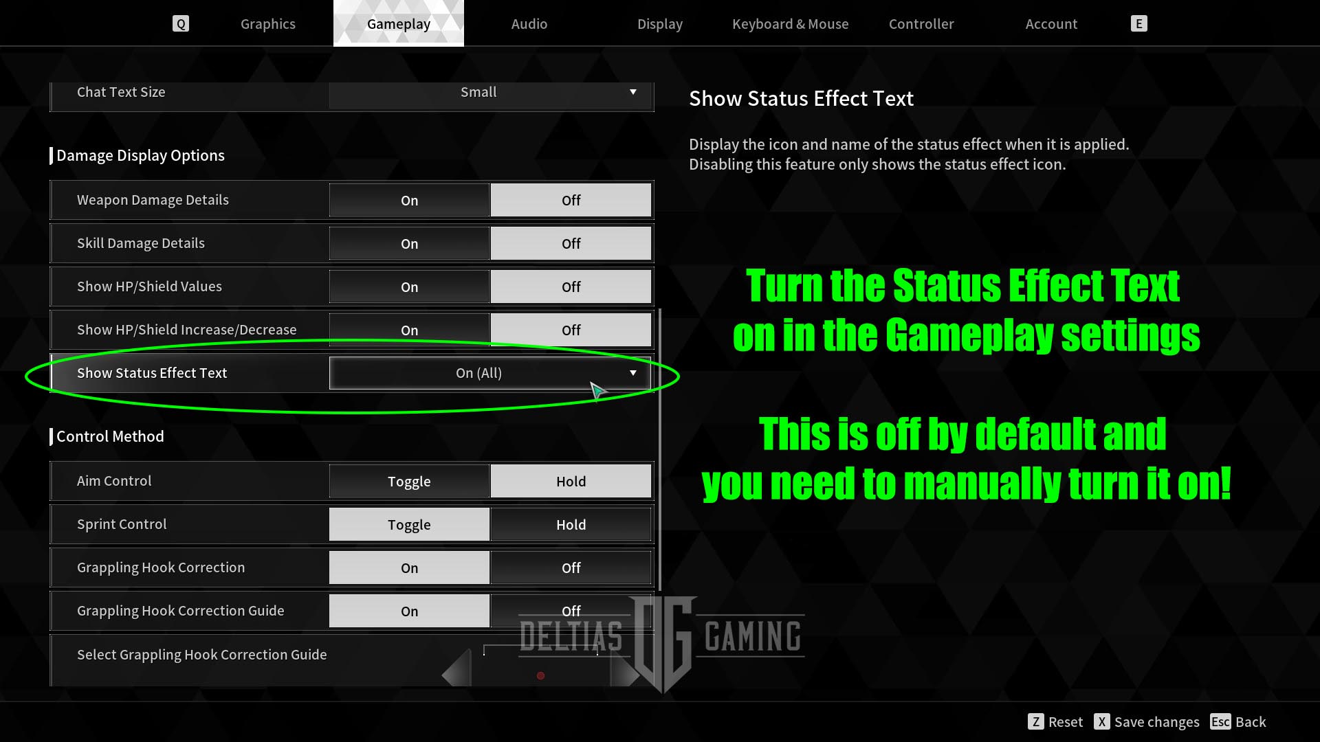1320x742 pixels.
Task: Click the Gameplay tab
Action: coord(398,23)
